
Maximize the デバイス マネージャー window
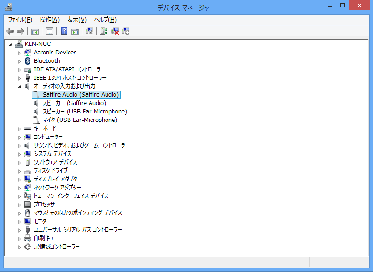click(343, 6)
